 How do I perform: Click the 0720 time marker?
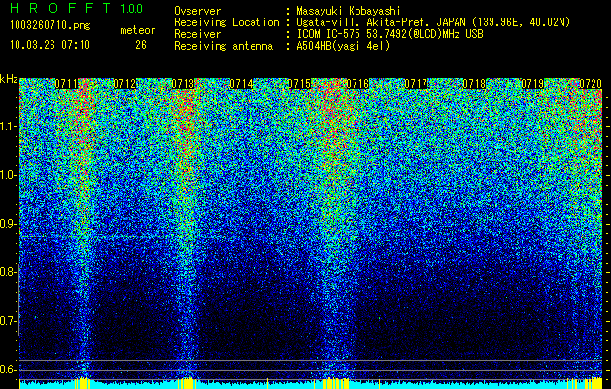pyautogui.click(x=591, y=84)
